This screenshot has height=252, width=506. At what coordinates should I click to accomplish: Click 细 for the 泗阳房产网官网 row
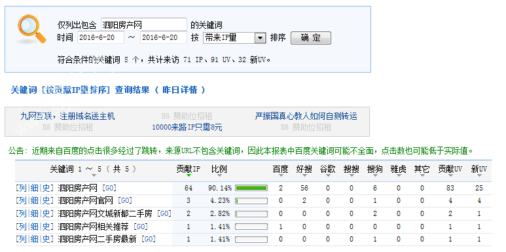35,201
